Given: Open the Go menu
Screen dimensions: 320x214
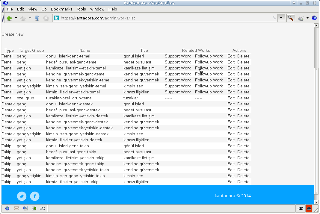Looking at the screenshot, I should coord(44,9).
